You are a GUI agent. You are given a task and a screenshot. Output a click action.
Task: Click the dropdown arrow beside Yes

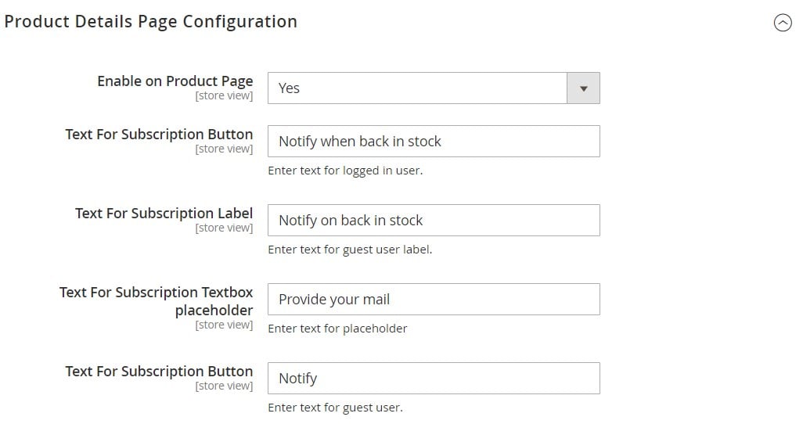(x=583, y=88)
